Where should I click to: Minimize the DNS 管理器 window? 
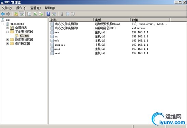176,2
